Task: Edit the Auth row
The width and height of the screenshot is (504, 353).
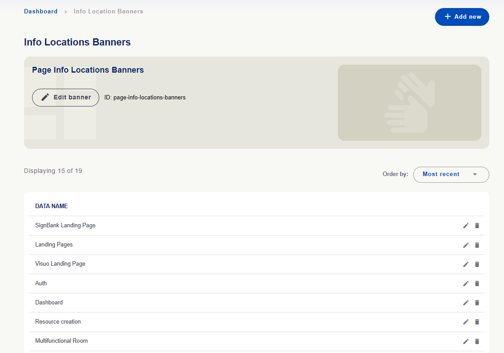Action: [x=466, y=283]
